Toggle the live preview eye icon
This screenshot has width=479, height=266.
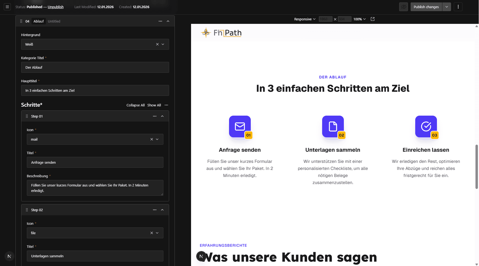tap(403, 7)
